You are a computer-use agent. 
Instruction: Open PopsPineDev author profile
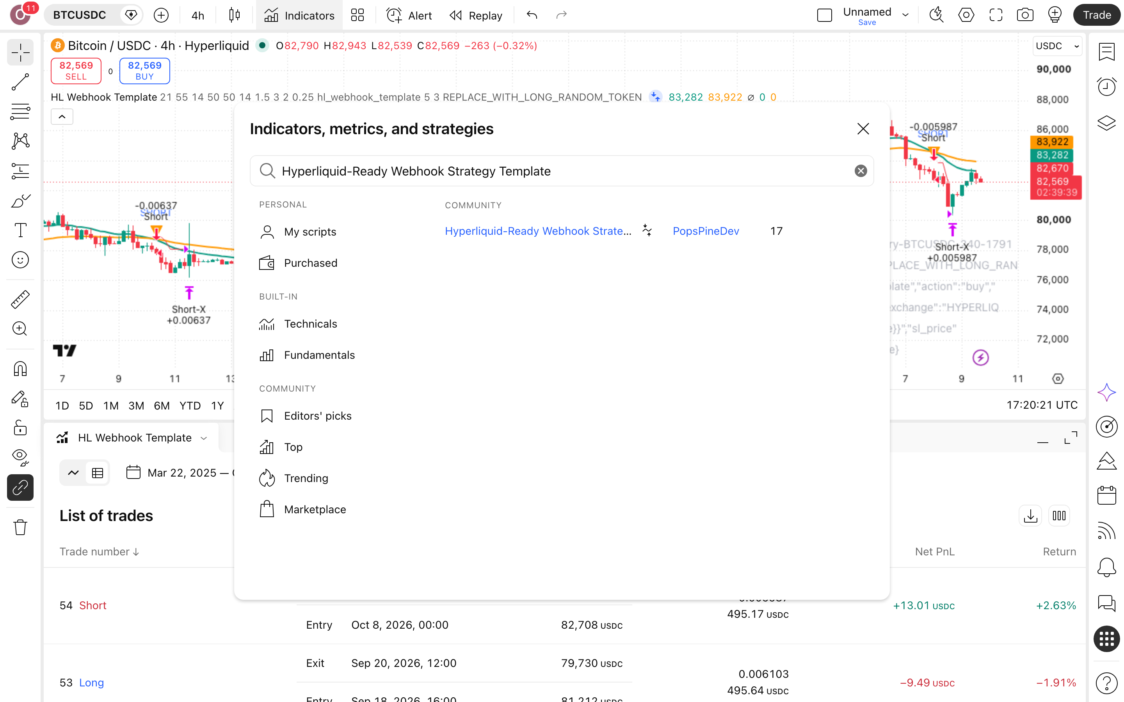pyautogui.click(x=706, y=231)
